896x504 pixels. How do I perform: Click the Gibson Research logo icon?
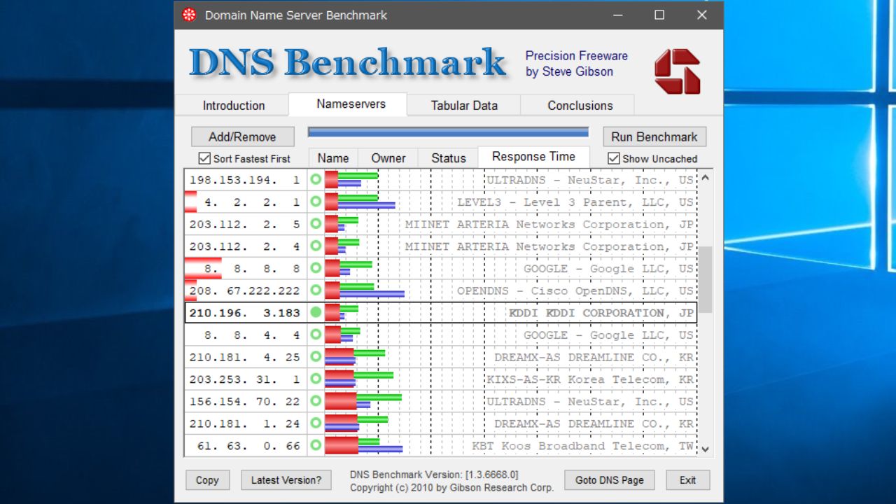pos(677,71)
